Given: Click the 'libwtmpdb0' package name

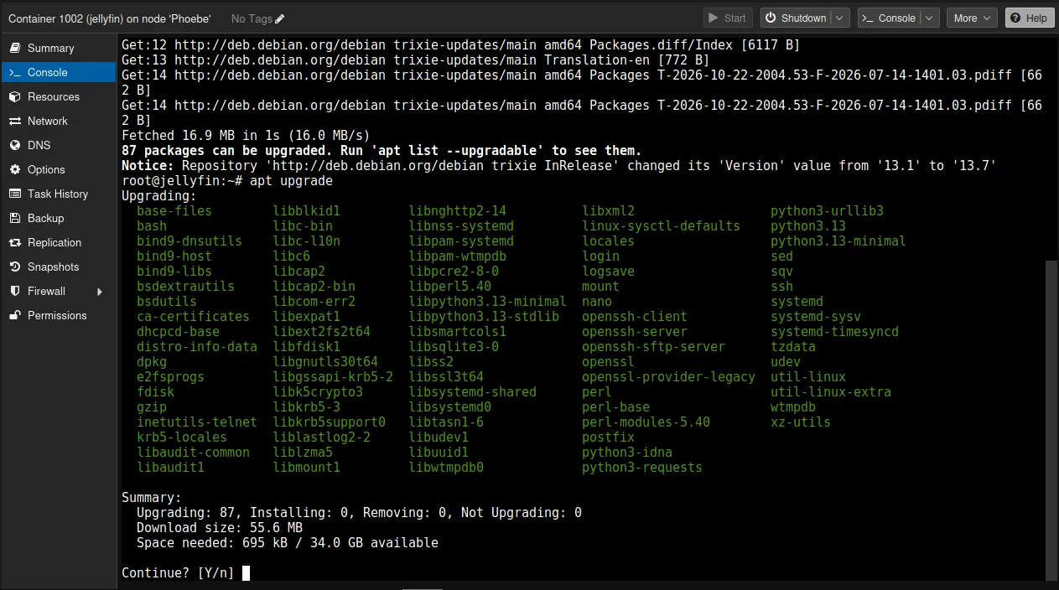Looking at the screenshot, I should pyautogui.click(x=446, y=467).
